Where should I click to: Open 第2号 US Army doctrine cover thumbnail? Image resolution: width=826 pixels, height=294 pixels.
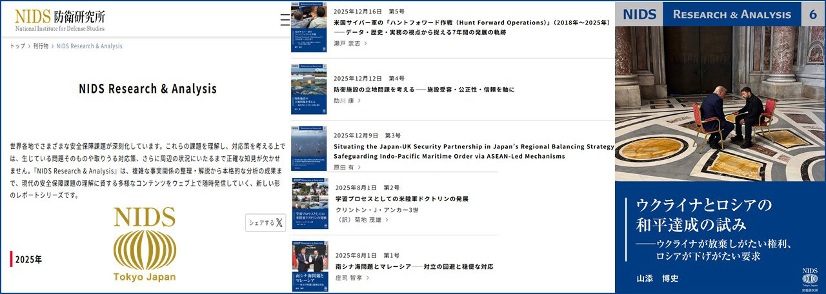click(309, 203)
